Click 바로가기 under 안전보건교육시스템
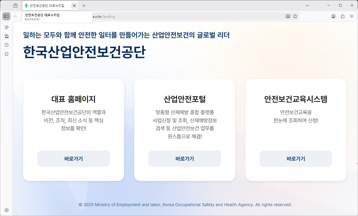The width and height of the screenshot is (358, 216). (x=296, y=159)
